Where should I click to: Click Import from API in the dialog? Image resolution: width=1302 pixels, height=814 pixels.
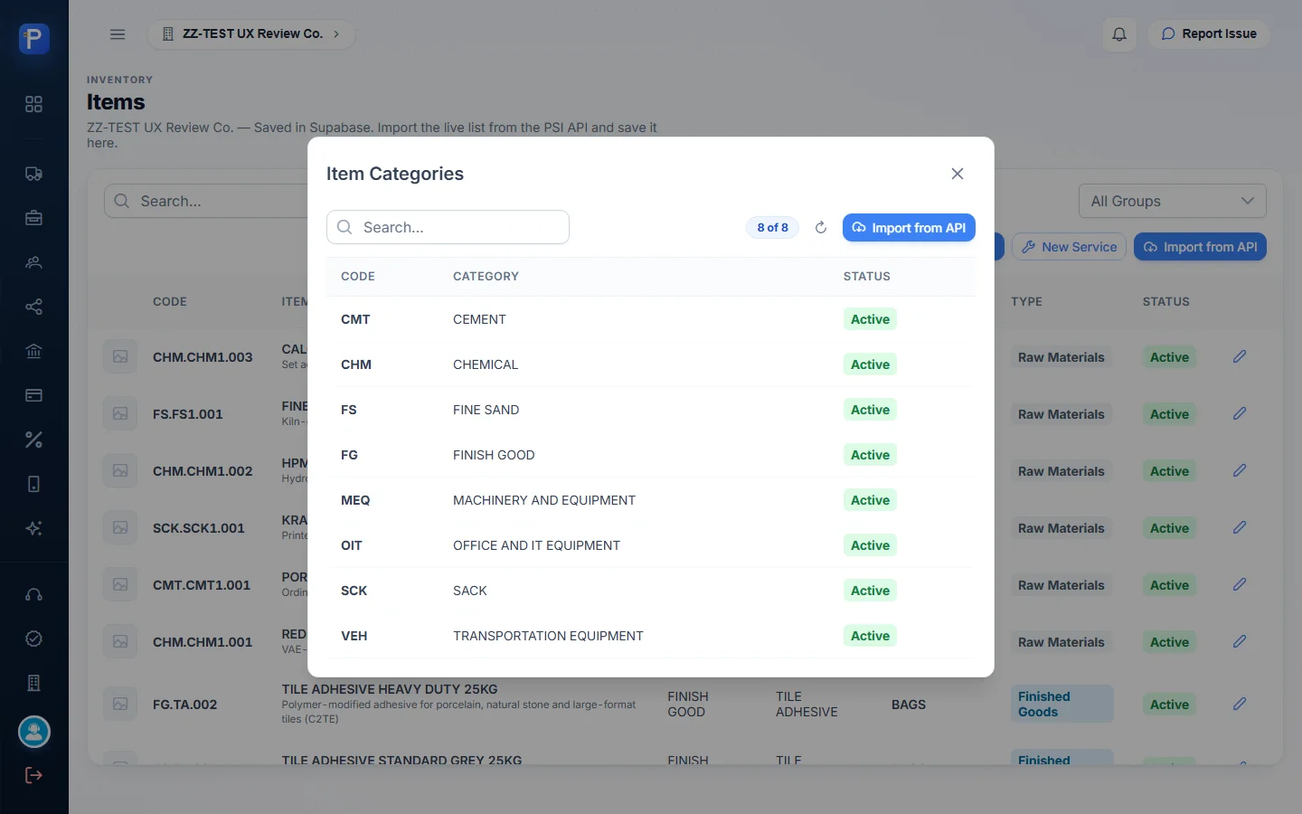(909, 228)
